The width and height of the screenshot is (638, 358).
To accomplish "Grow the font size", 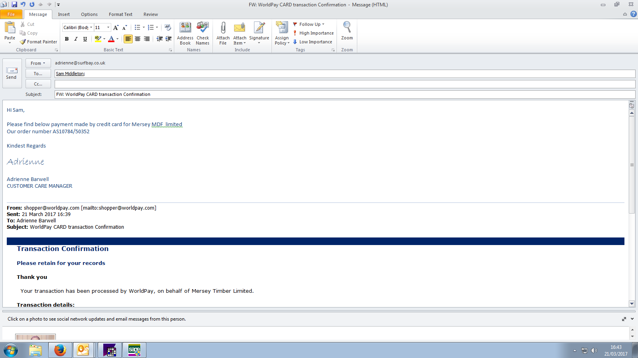I will (x=116, y=27).
